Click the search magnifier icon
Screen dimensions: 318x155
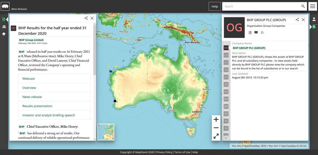[x=303, y=6]
